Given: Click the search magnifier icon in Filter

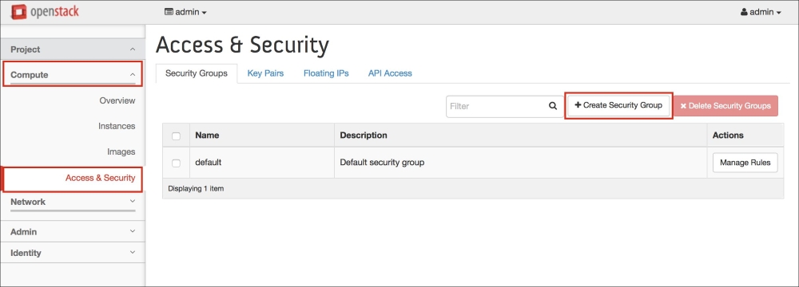Looking at the screenshot, I should click(553, 106).
